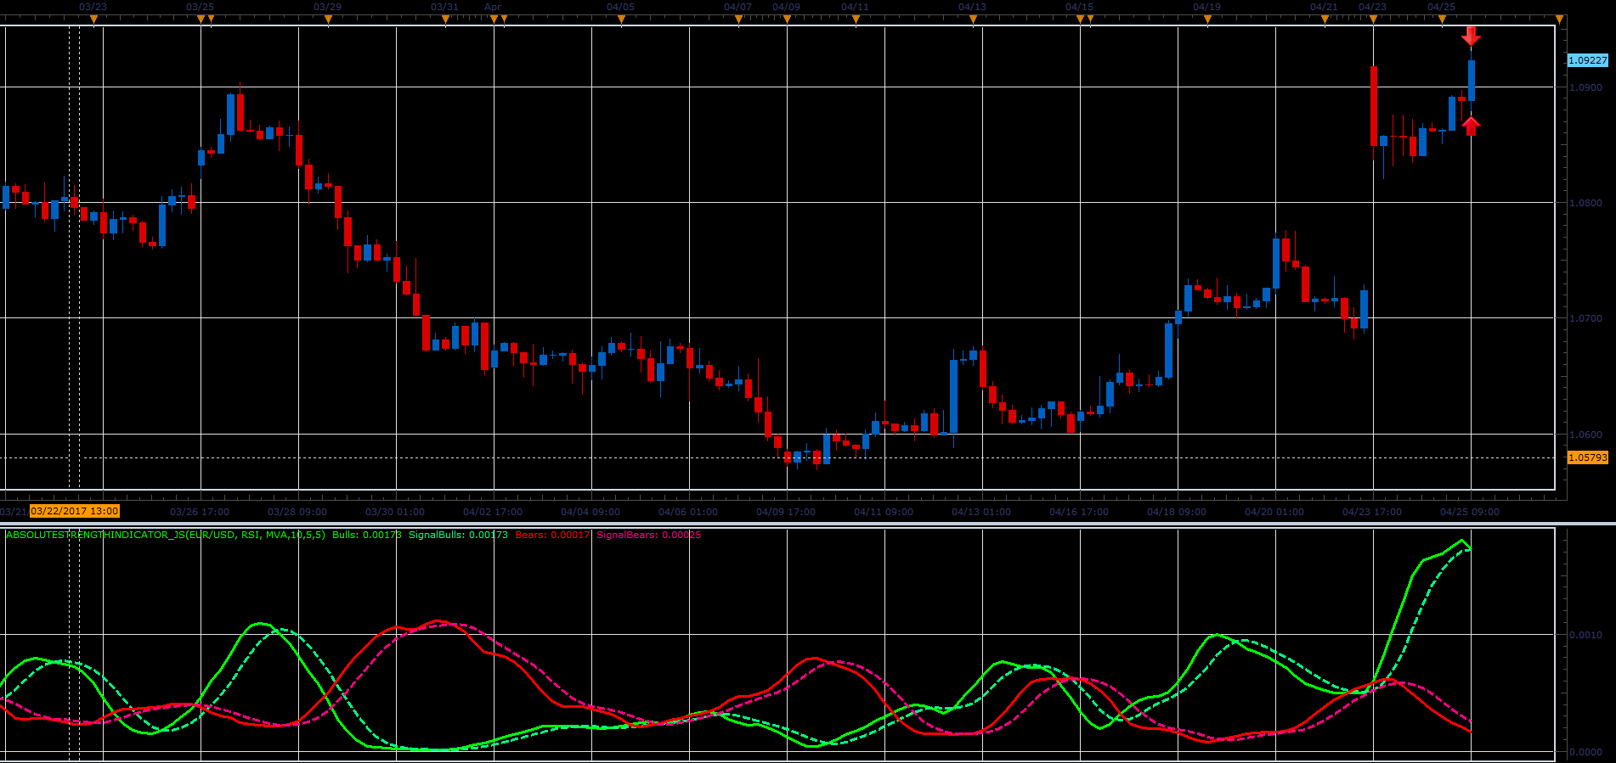The image size is (1616, 763).
Task: Click the orange 03/22/2017 13:00 time label
Action: pos(75,511)
